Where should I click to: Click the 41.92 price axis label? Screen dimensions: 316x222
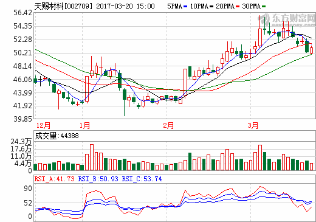tap(22, 106)
